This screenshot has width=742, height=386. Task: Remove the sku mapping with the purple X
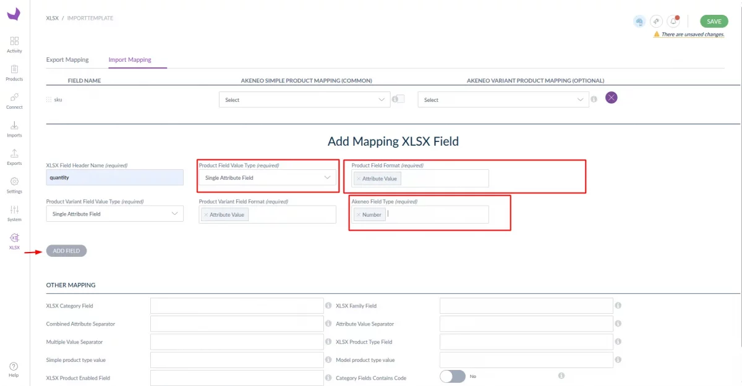click(x=611, y=98)
